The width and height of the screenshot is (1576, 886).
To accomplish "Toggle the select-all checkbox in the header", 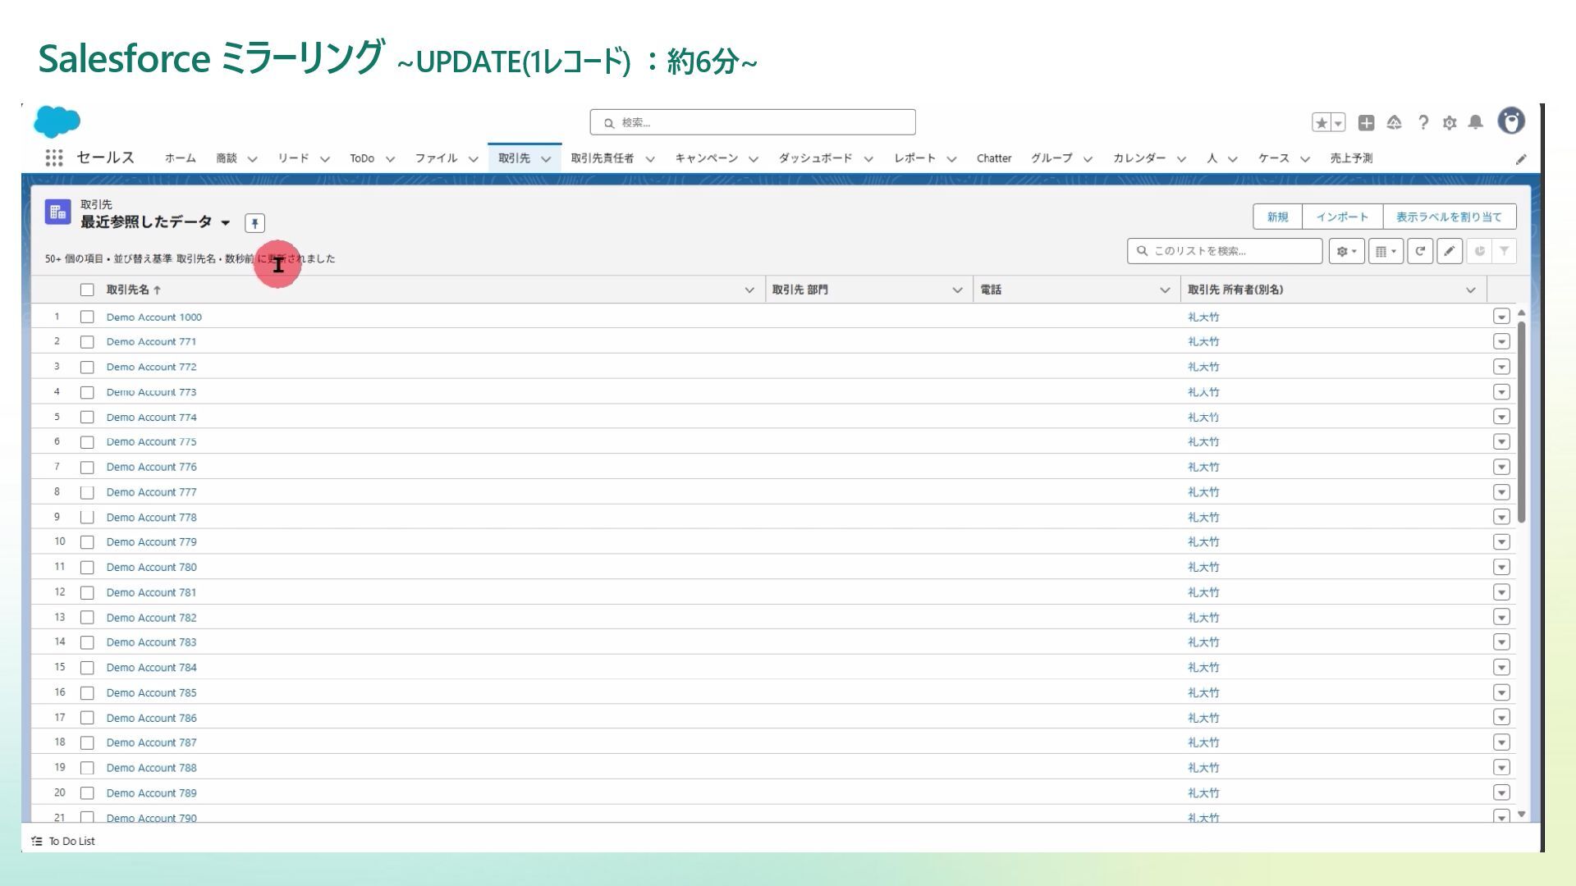I will coord(87,290).
